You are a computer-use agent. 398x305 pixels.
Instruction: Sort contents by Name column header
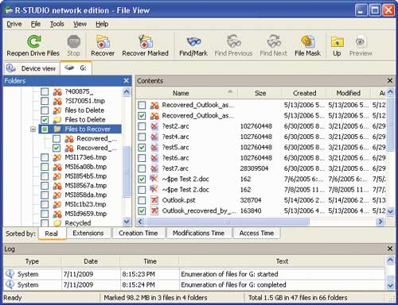pos(187,93)
